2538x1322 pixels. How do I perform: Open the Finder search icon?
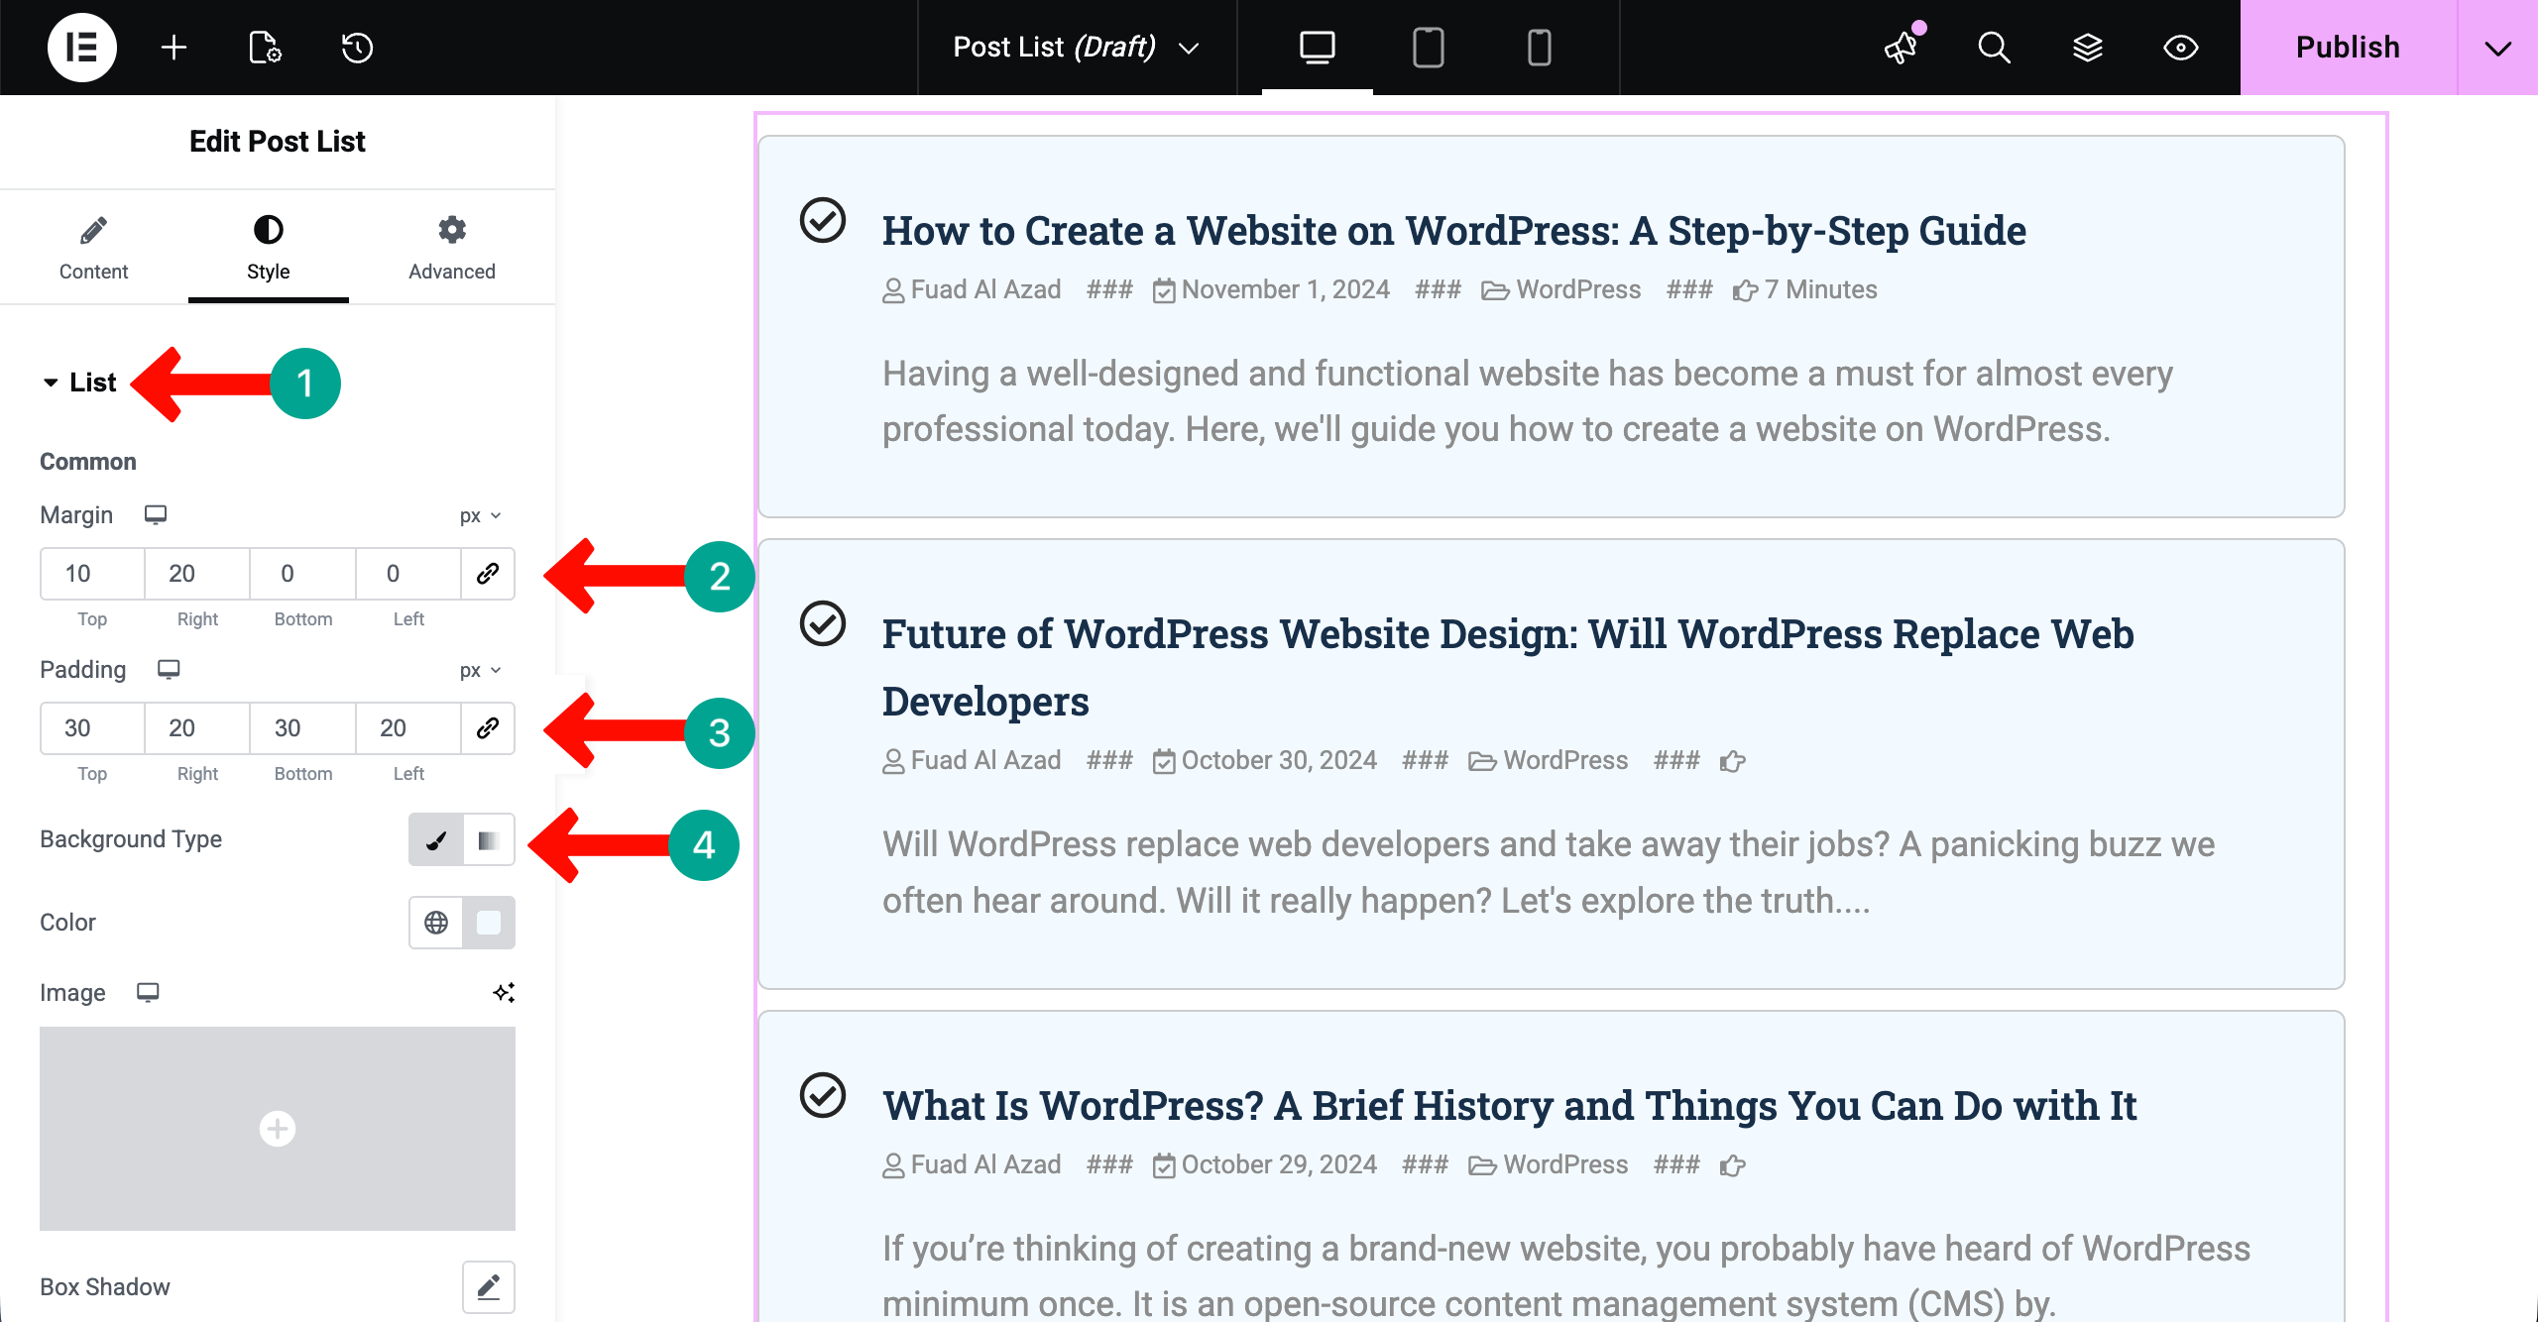(x=1994, y=48)
